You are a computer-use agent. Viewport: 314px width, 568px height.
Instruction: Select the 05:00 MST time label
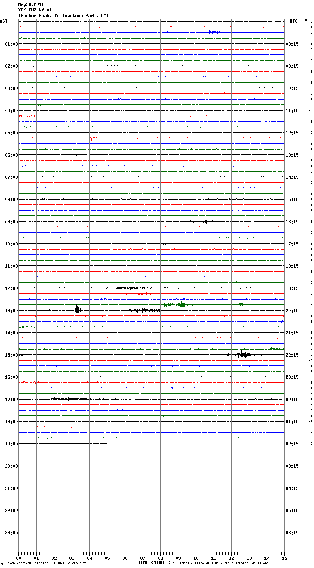coord(11,133)
